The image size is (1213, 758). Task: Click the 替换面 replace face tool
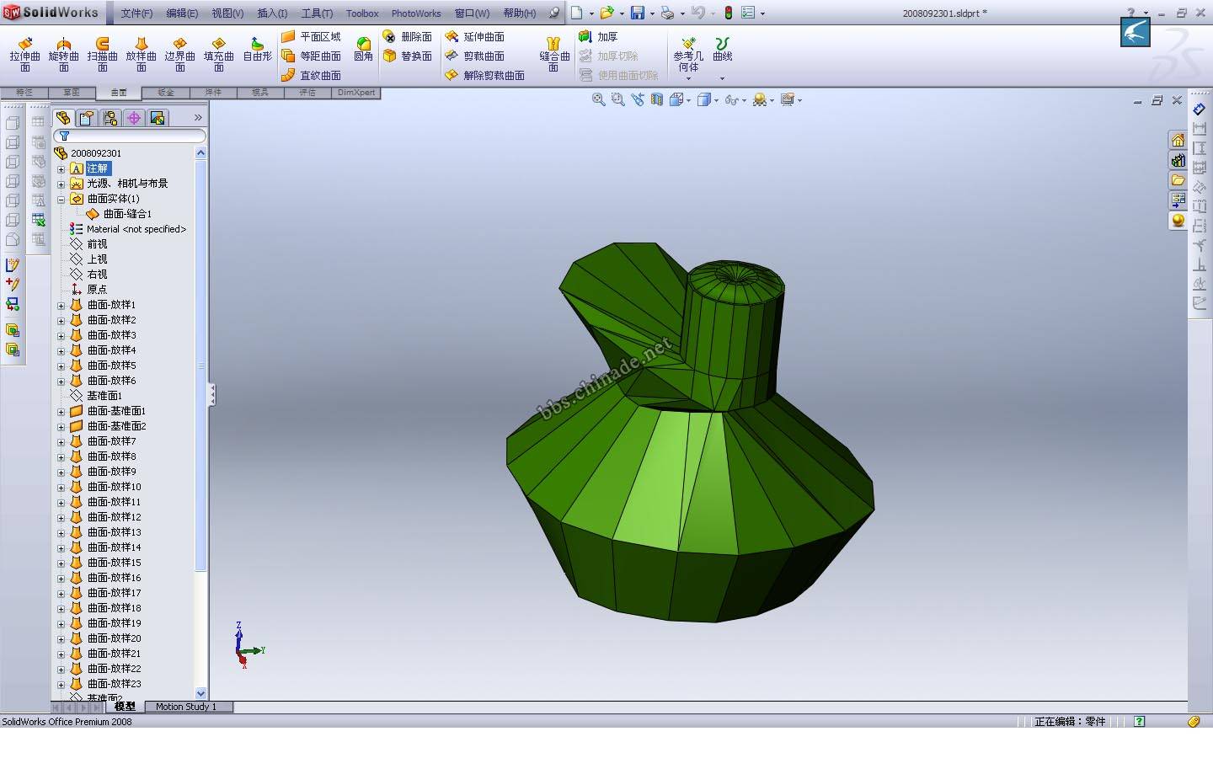407,56
